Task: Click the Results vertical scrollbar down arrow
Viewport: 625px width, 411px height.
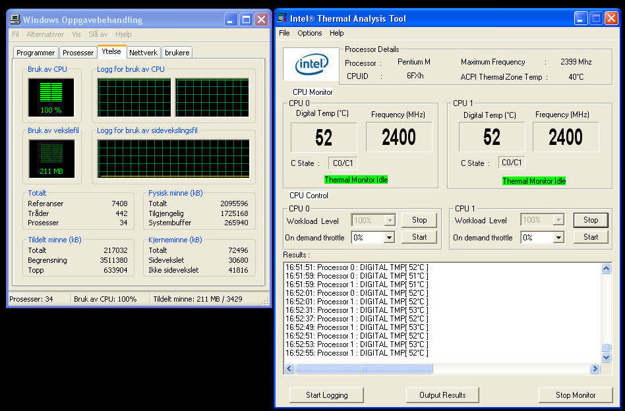Action: coord(606,357)
